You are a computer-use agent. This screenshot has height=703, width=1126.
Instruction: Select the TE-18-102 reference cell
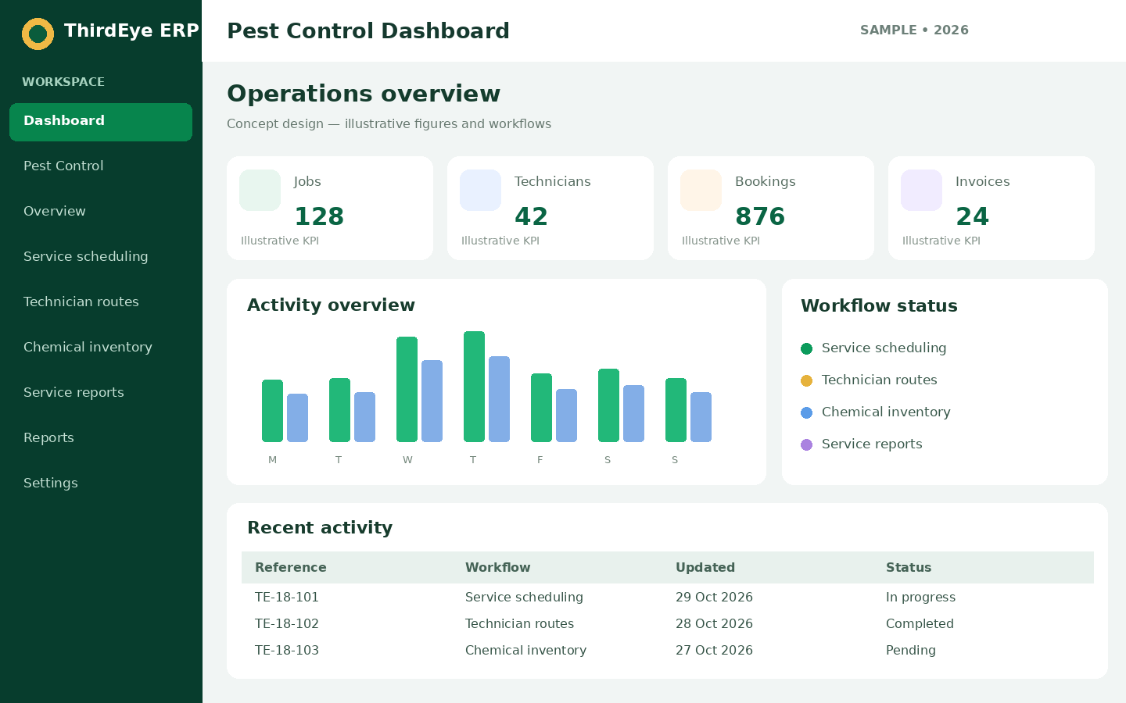[287, 623]
